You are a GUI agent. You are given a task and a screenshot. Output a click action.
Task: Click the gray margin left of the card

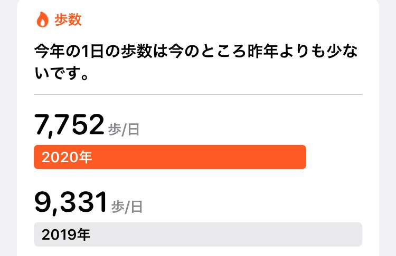click(x=8, y=128)
